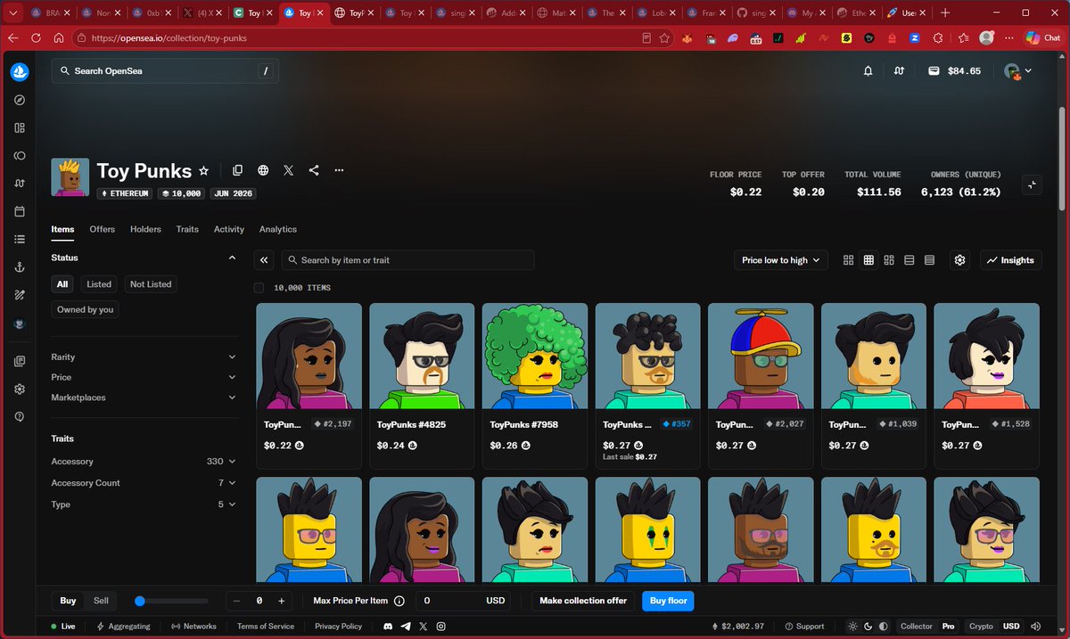Image resolution: width=1070 pixels, height=639 pixels.
Task: Click Make collection offer
Action: click(x=583, y=601)
